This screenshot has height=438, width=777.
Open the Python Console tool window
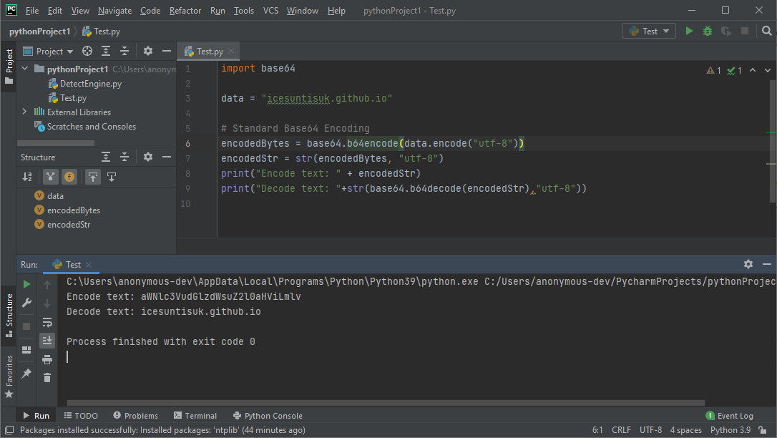click(x=268, y=416)
